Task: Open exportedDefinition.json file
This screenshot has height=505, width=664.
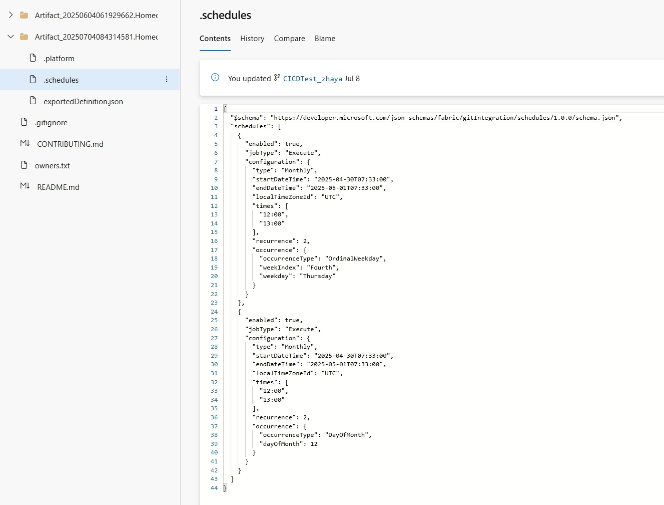Action: coord(83,101)
